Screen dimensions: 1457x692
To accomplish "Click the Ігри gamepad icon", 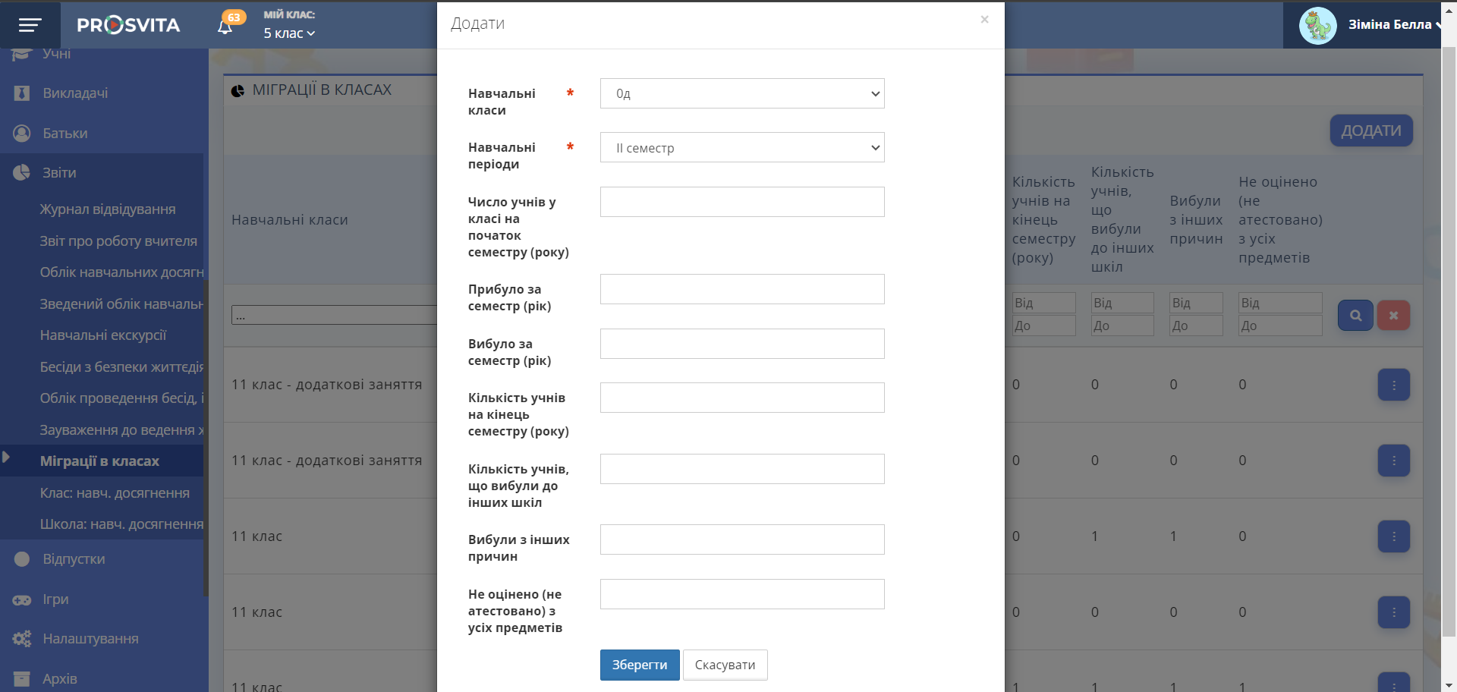I will (x=22, y=599).
